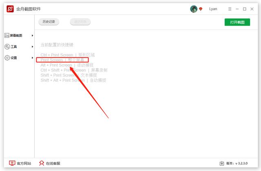Click the 在线客服 person icon
The height and width of the screenshot is (171, 261).
coord(42,163)
